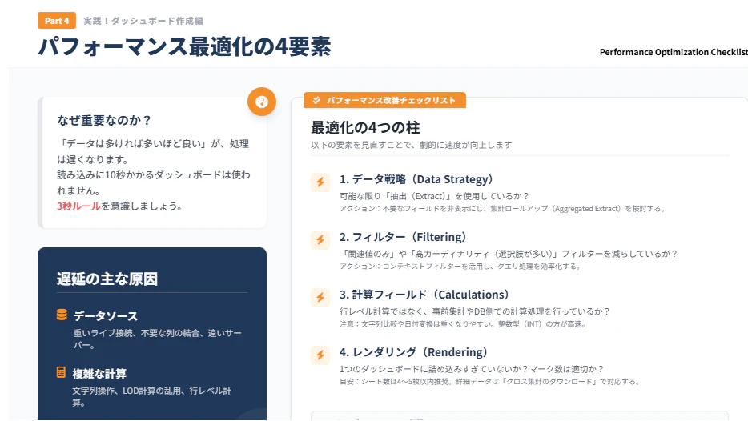Click the Aggregated Extract action note
The height and width of the screenshot is (421, 748).
[x=502, y=209]
